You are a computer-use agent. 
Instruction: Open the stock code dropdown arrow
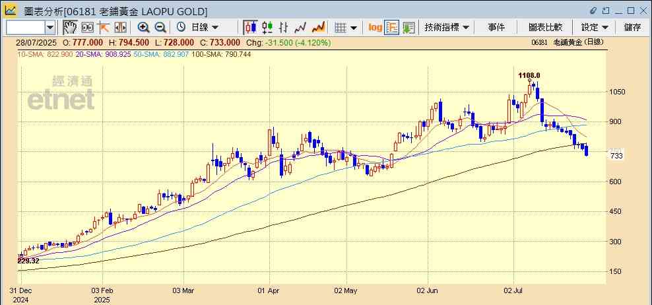pos(50,28)
